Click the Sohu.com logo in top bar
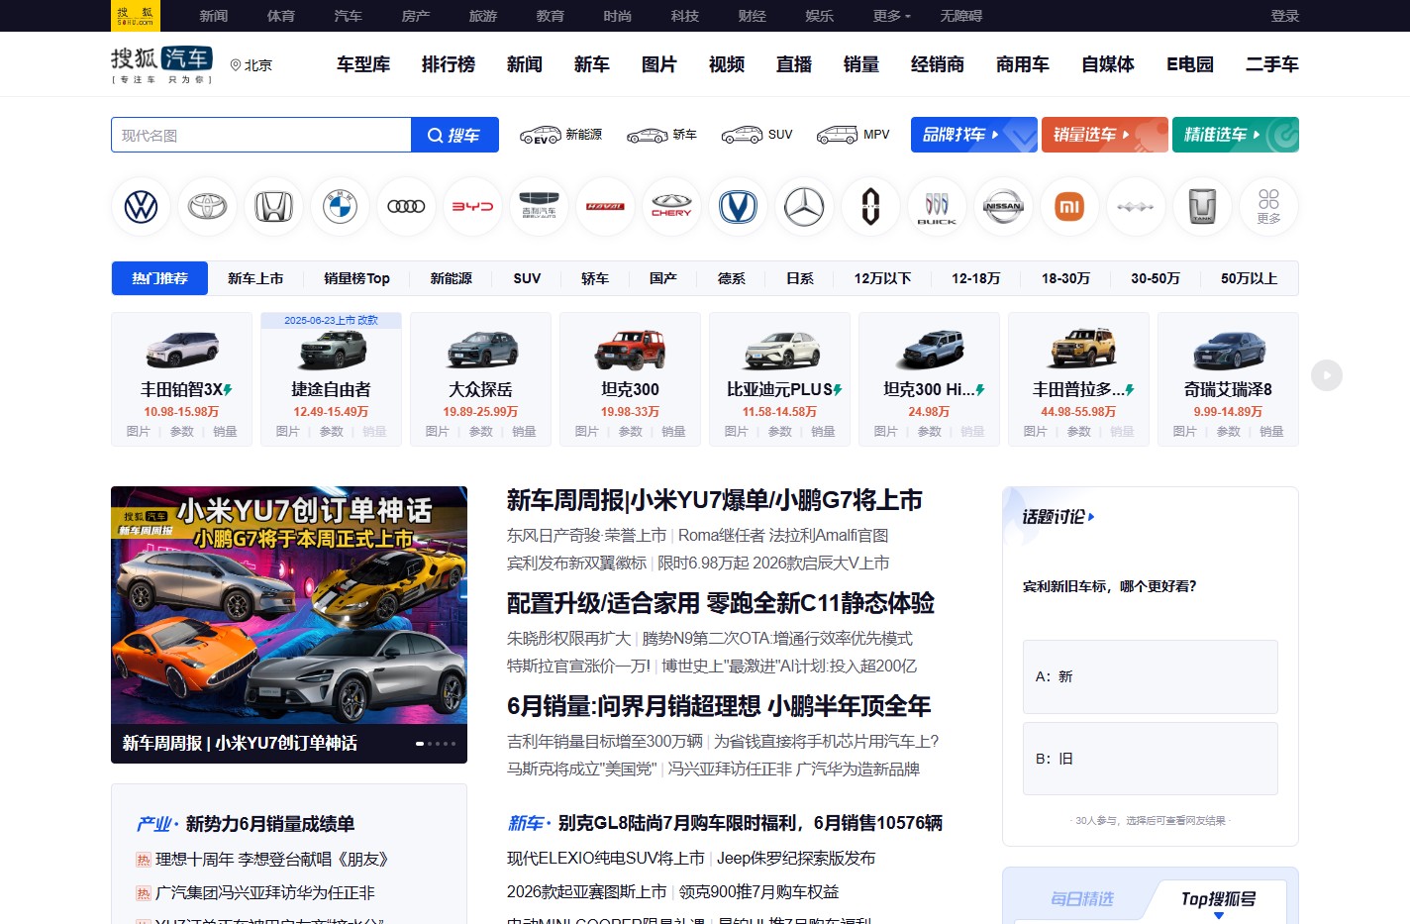The image size is (1410, 924). point(136,16)
